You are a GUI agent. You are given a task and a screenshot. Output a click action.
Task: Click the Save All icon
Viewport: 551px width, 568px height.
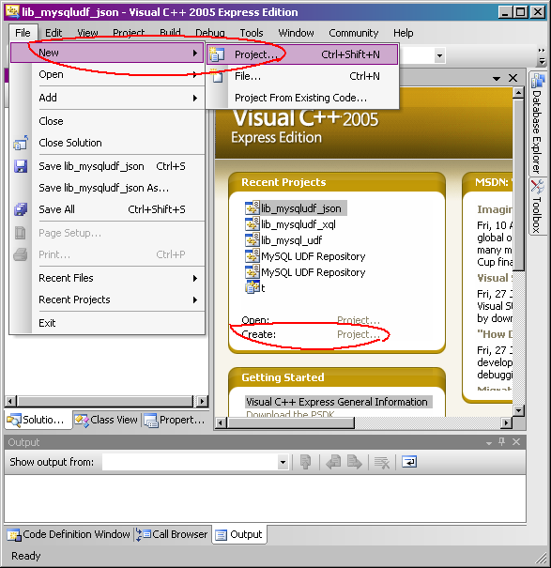(x=21, y=209)
